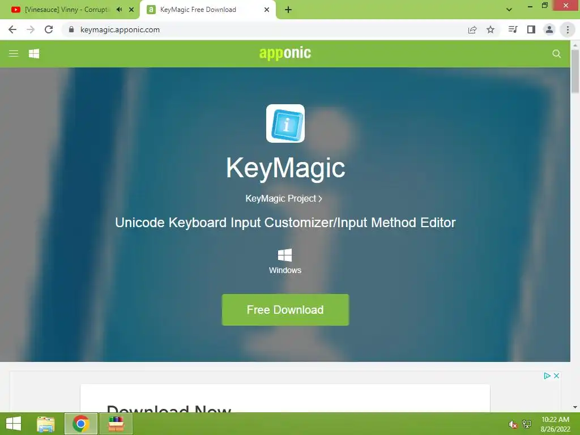Viewport: 580px width, 435px height.
Task: Click the apponic logo
Action: (285, 53)
